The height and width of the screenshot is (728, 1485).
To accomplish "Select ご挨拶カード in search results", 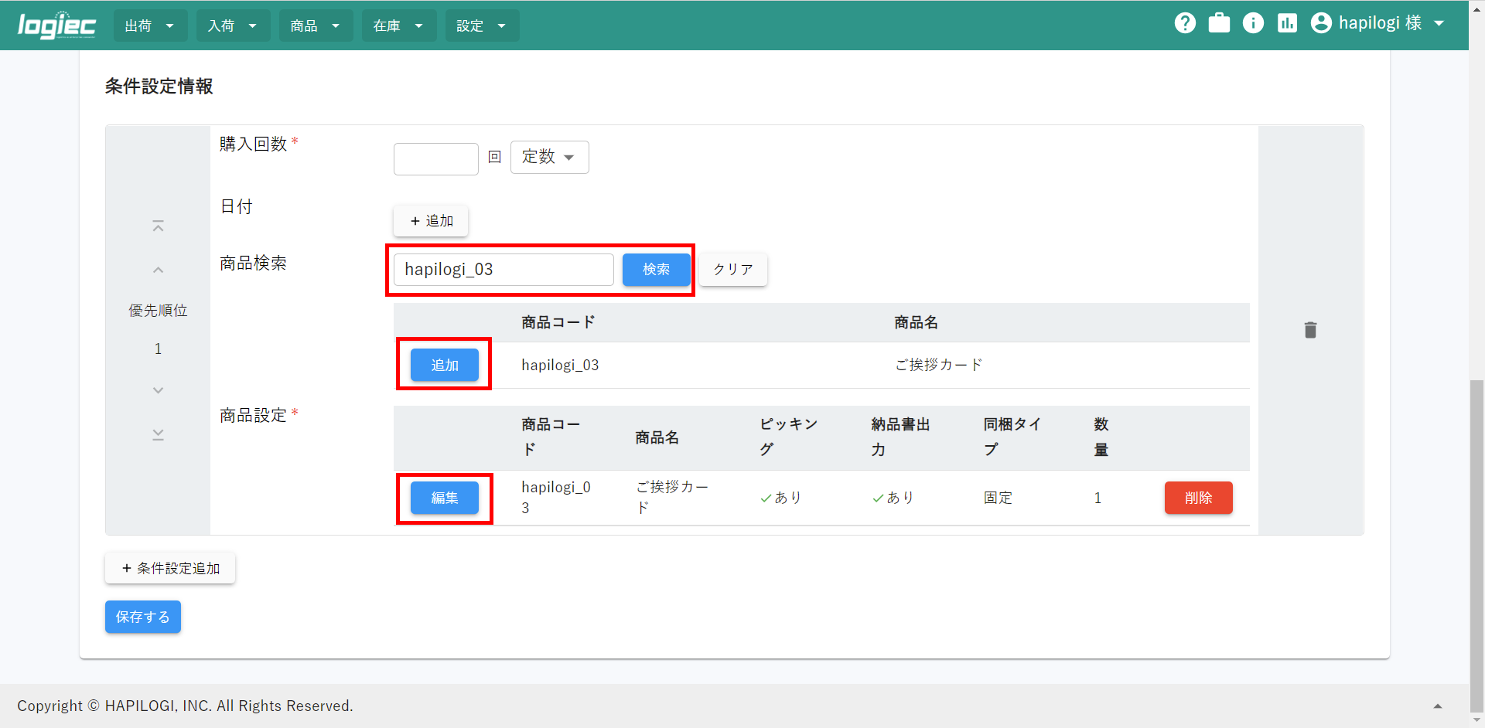I will click(938, 365).
